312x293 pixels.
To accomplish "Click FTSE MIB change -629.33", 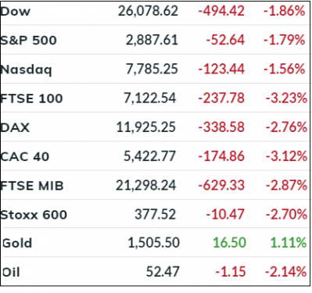I will click(221, 185).
